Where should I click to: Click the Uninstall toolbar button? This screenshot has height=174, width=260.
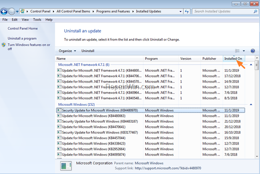tap(88, 51)
